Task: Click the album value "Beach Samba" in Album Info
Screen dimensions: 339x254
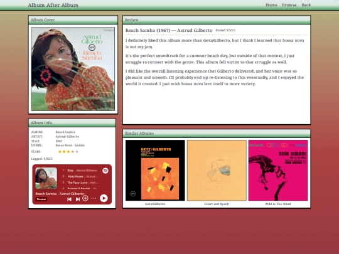Action: [65, 132]
